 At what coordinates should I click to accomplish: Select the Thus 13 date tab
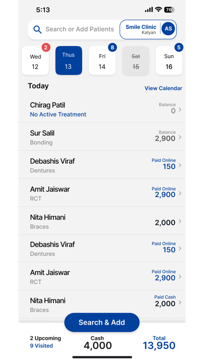tap(69, 61)
